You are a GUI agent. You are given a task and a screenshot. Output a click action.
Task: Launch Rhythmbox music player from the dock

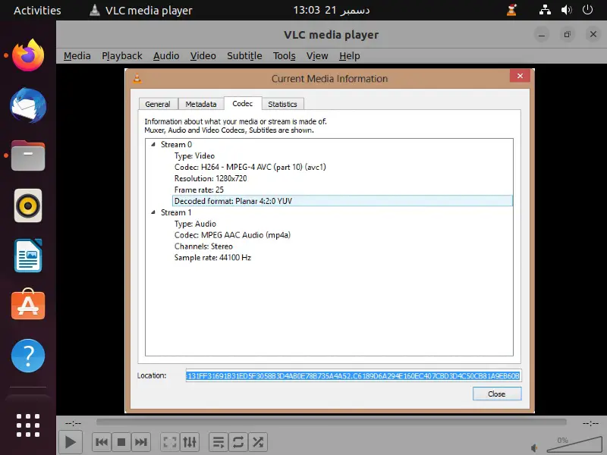(28, 206)
